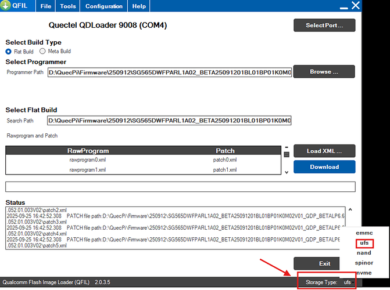Click the list icon beside the RawProgram table

(x=287, y=154)
